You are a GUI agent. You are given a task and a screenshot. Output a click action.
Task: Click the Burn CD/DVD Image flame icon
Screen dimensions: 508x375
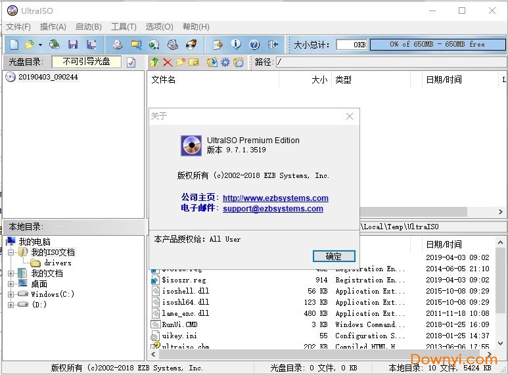coord(191,45)
